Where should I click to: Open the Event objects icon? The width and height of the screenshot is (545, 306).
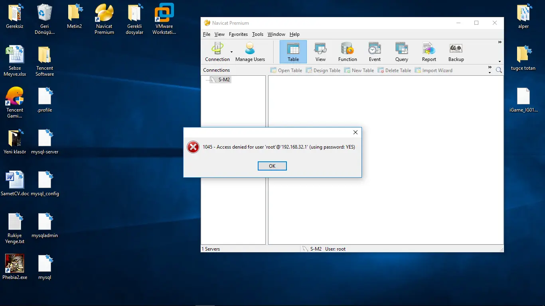[x=375, y=52]
